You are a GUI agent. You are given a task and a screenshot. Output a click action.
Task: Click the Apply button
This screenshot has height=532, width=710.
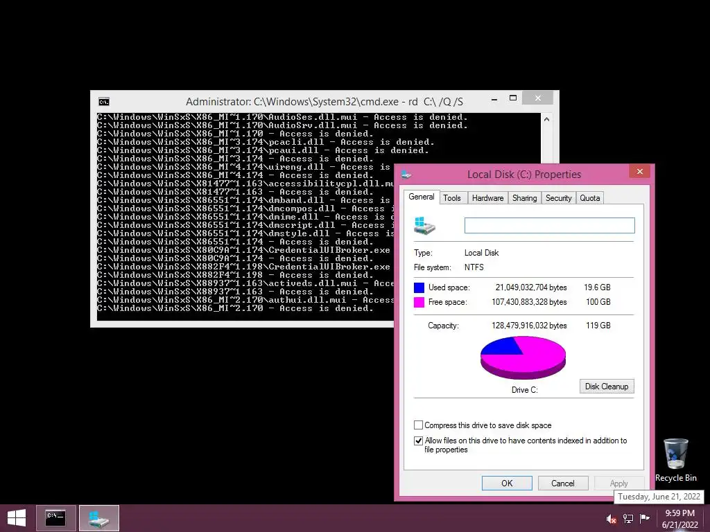[618, 483]
